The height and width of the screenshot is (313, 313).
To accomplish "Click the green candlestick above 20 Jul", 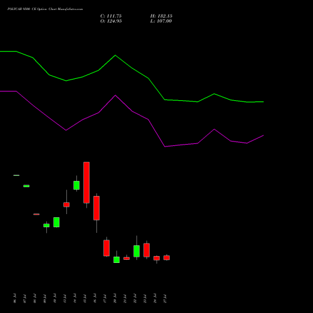I will tap(116, 260).
